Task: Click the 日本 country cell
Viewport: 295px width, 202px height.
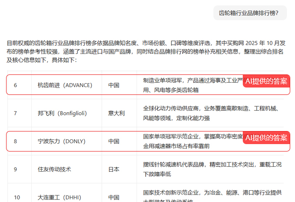Action: [x=114, y=169]
